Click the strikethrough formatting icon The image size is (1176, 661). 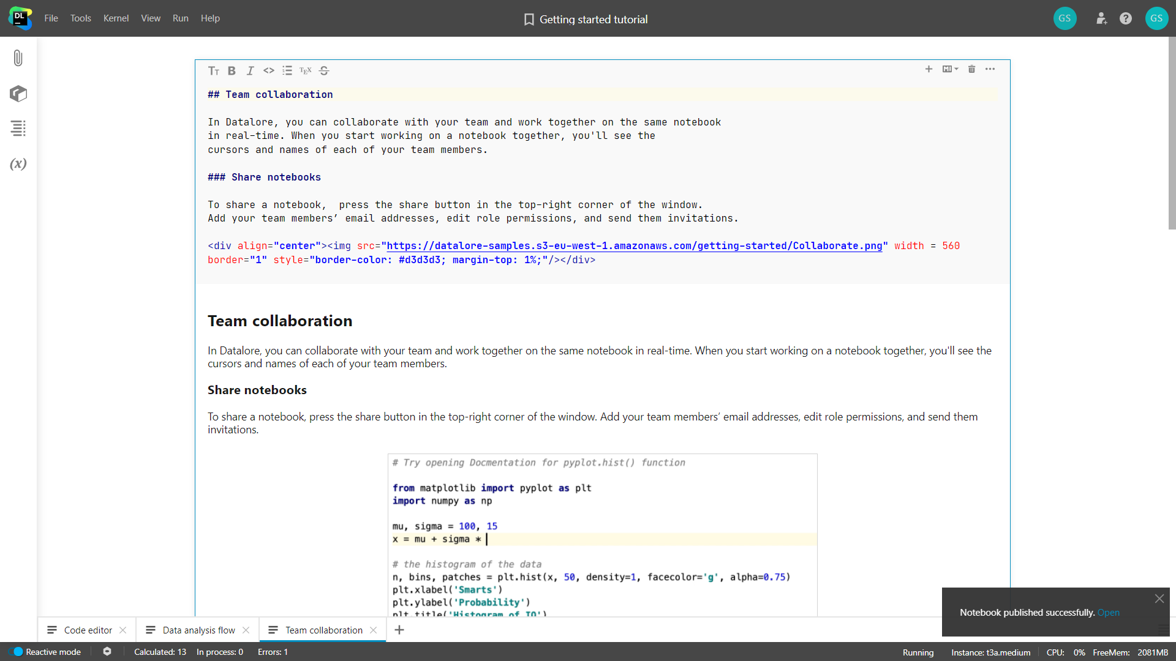[x=324, y=70]
